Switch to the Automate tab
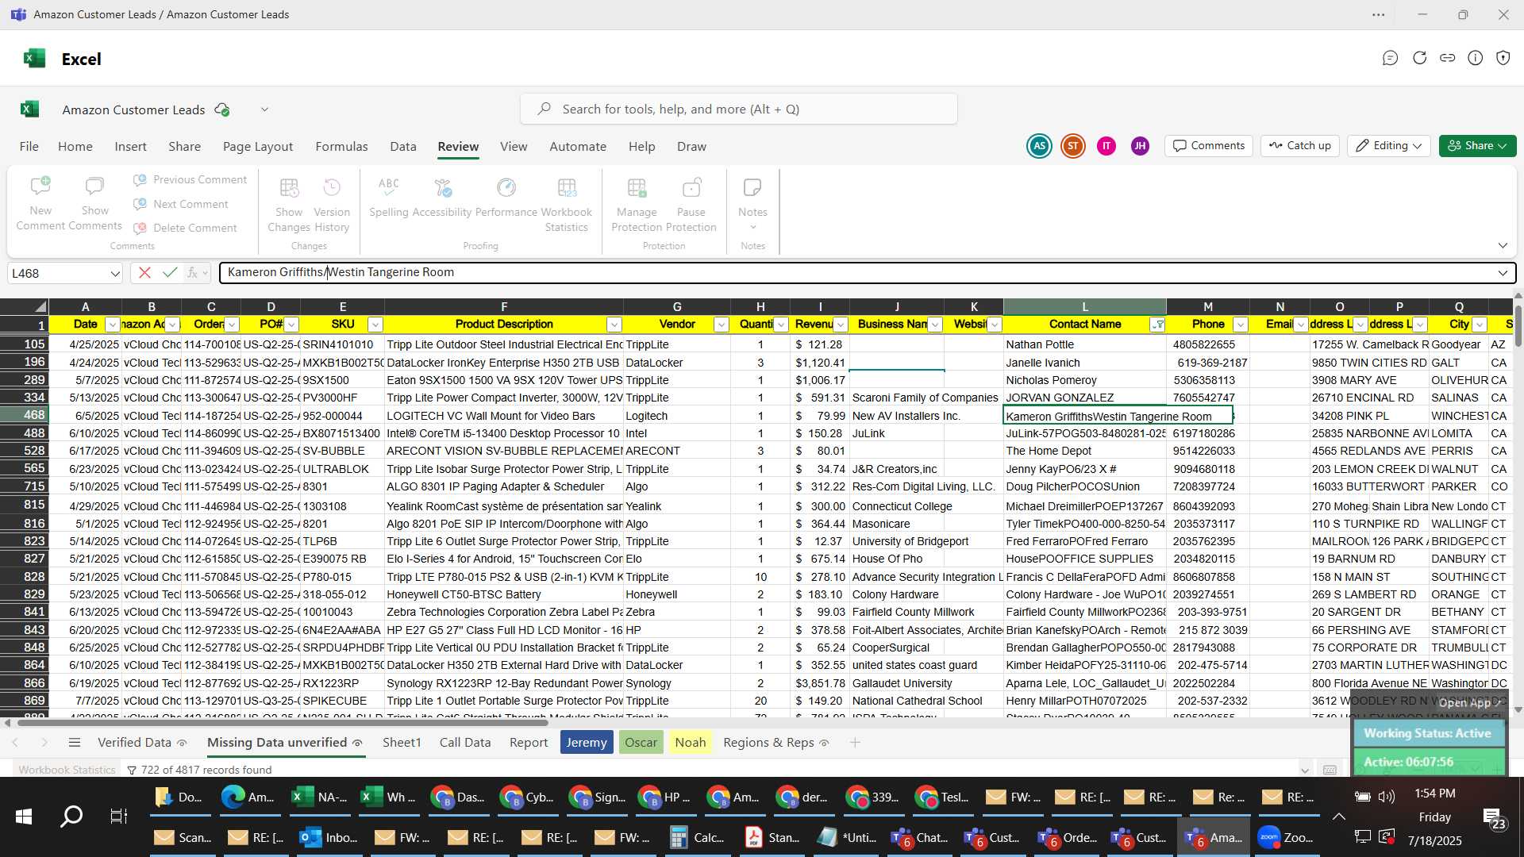1524x857 pixels. point(578,147)
